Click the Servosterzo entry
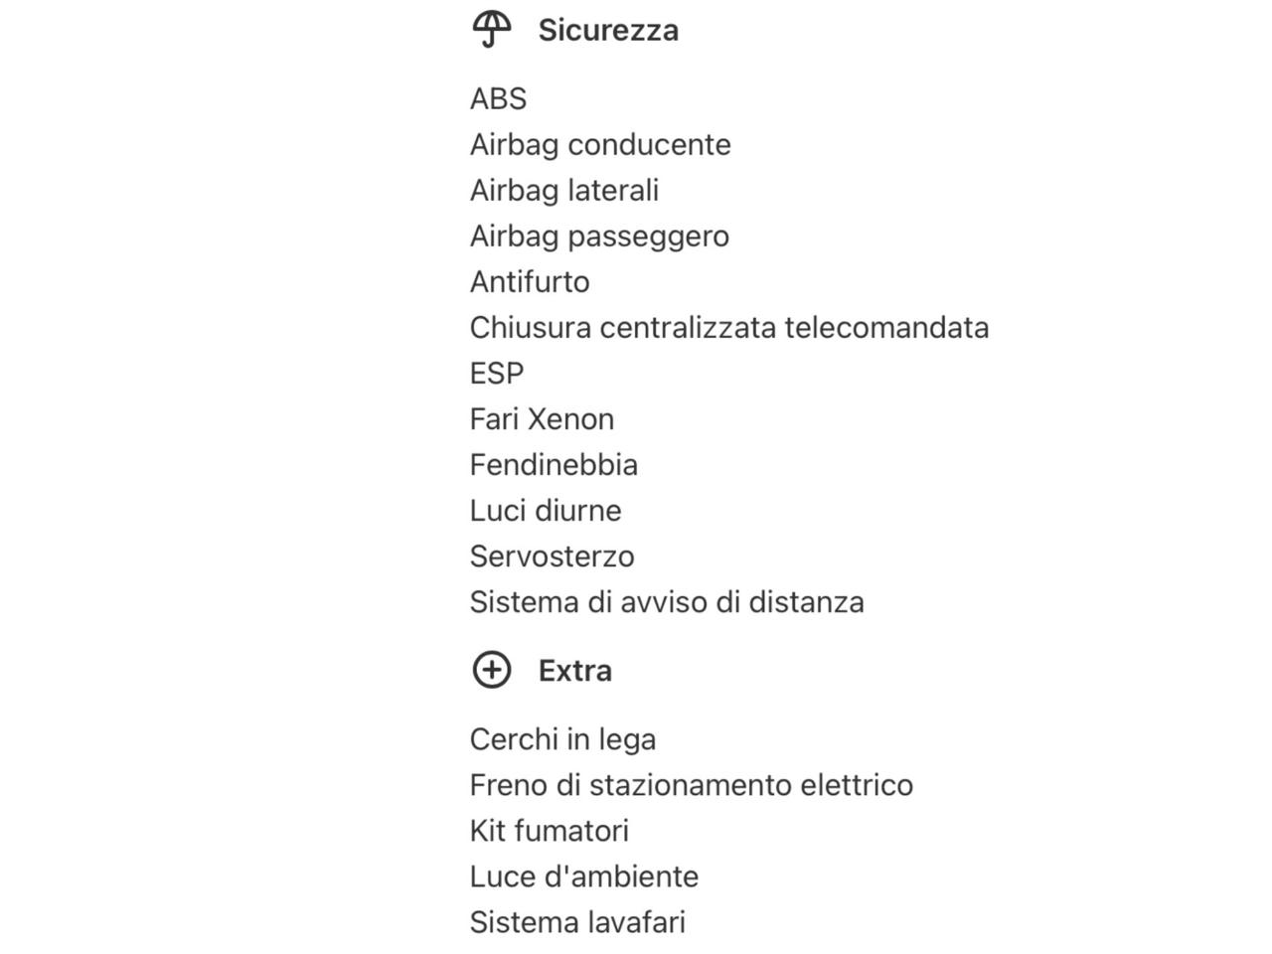Image resolution: width=1272 pixels, height=954 pixels. (552, 556)
